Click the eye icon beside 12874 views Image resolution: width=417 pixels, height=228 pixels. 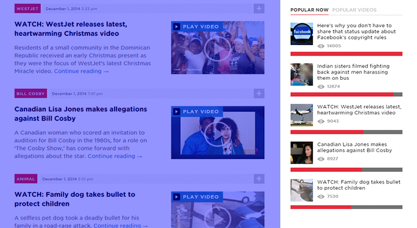[x=321, y=87]
